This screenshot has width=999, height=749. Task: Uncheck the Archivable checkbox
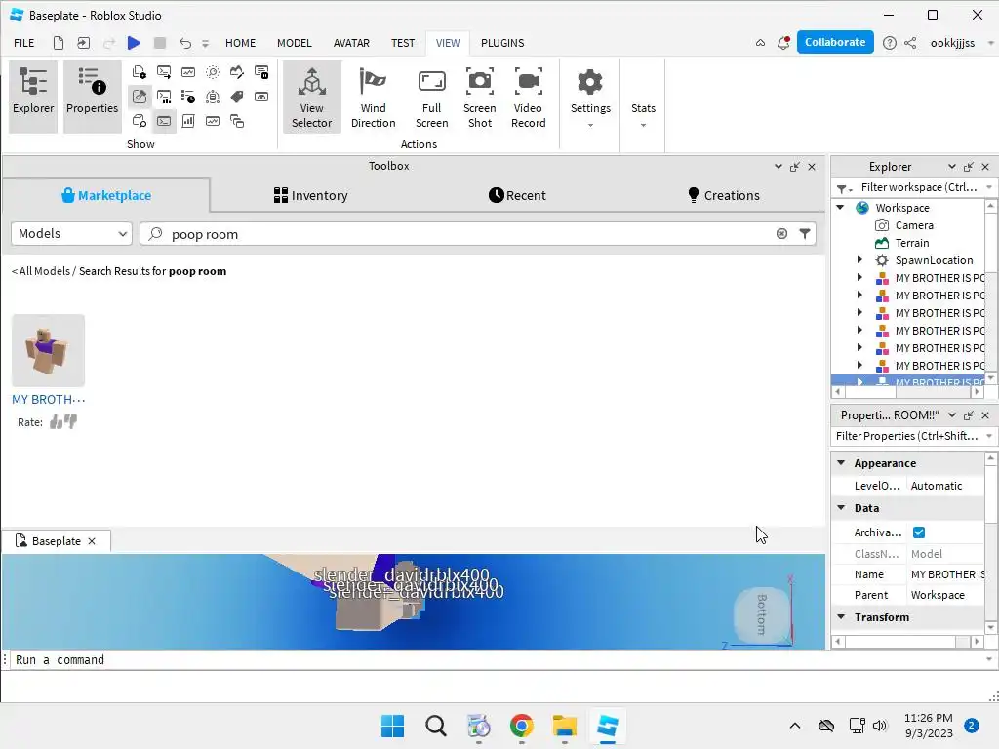(x=919, y=532)
